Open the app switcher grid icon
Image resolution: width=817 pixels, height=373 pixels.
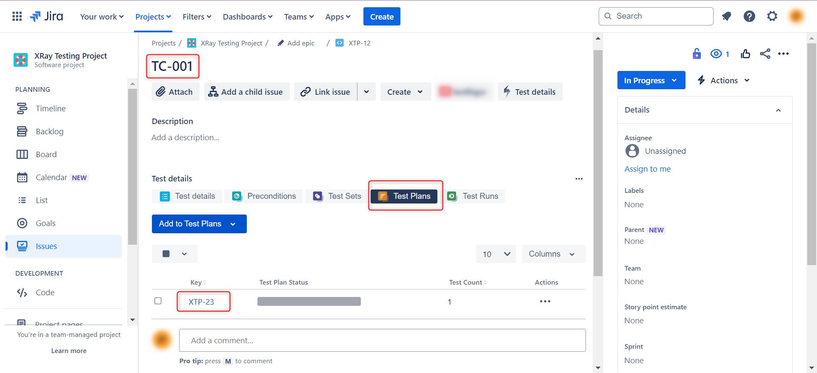click(x=17, y=17)
